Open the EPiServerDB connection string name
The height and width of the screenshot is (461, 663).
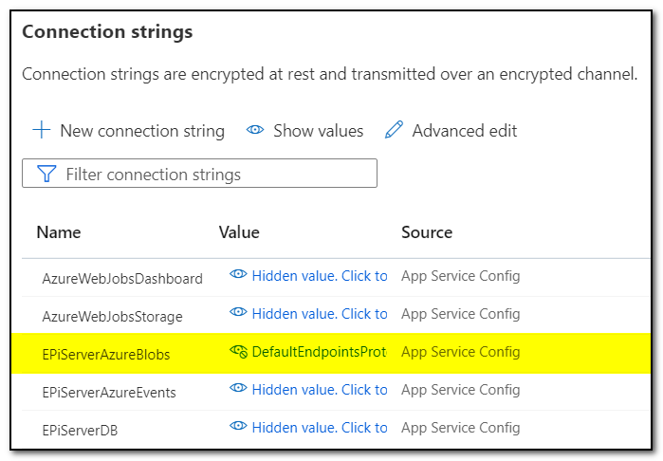[x=80, y=431]
